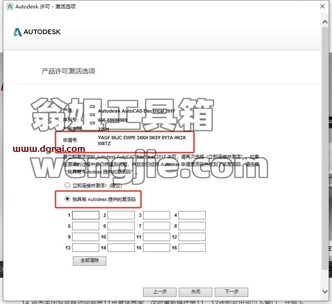
Task: Click activation code field 12
Action: 192,237
